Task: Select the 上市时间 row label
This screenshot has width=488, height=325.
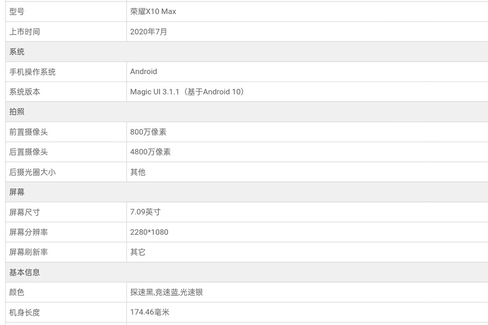Action: click(24, 31)
